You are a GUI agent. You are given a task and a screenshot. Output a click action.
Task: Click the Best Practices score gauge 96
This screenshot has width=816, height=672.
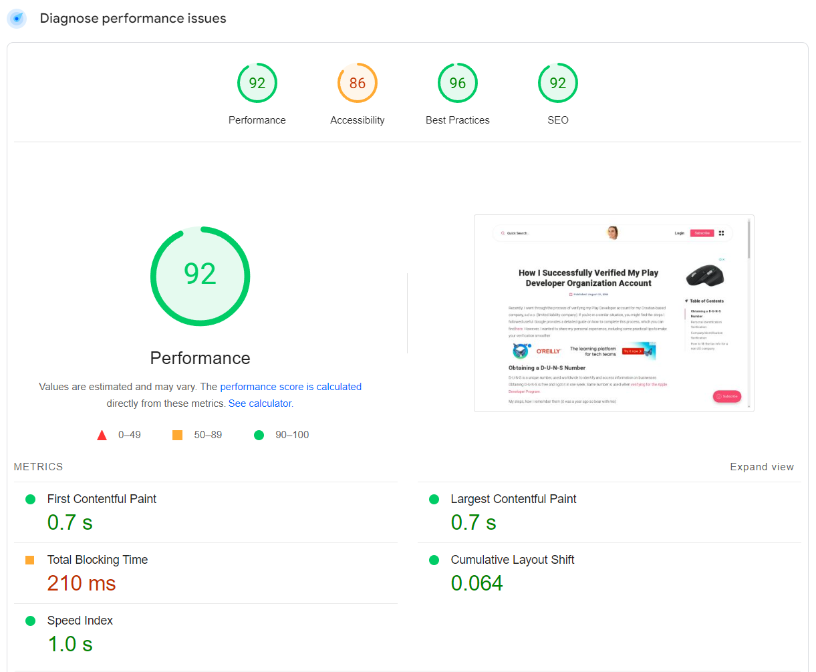(x=458, y=83)
